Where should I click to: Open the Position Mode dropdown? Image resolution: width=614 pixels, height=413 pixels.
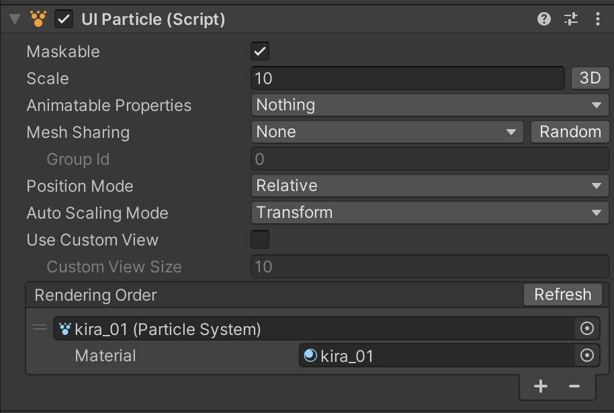point(430,186)
